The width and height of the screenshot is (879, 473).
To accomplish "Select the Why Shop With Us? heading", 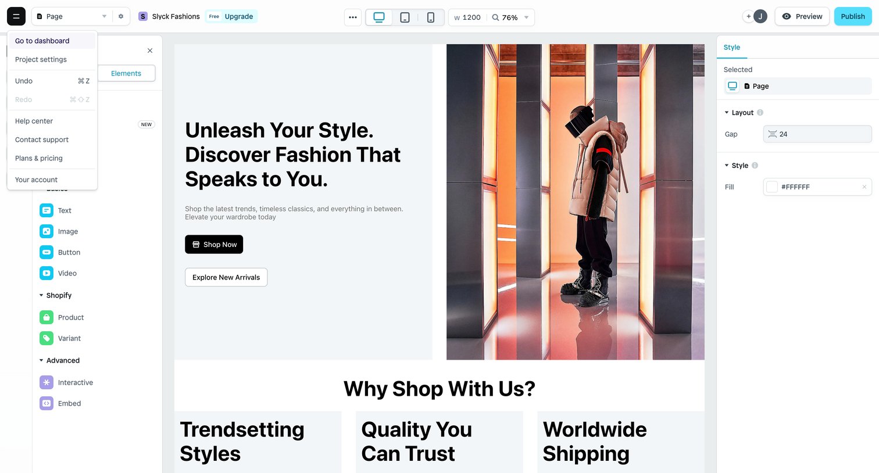I will [440, 389].
